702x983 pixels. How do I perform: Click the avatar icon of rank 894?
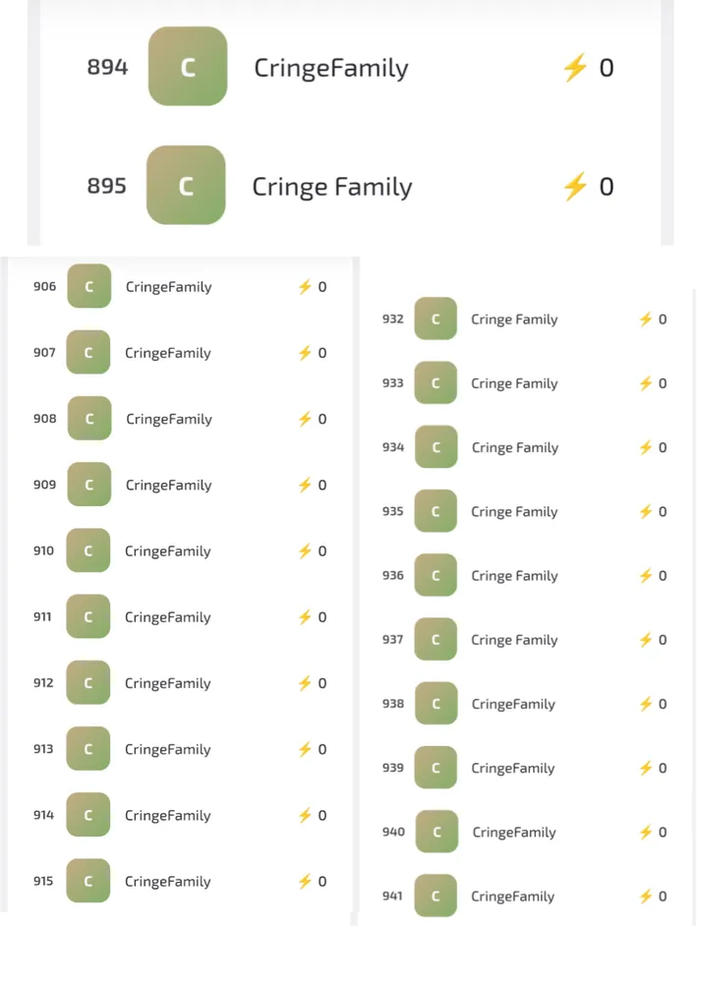188,66
